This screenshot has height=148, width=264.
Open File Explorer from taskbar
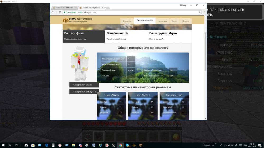pyautogui.click(x=73, y=145)
